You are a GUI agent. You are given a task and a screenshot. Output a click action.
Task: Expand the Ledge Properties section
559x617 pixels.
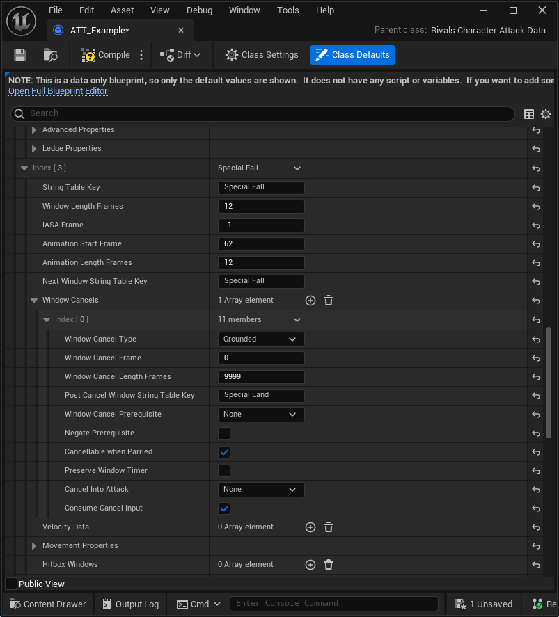(34, 149)
